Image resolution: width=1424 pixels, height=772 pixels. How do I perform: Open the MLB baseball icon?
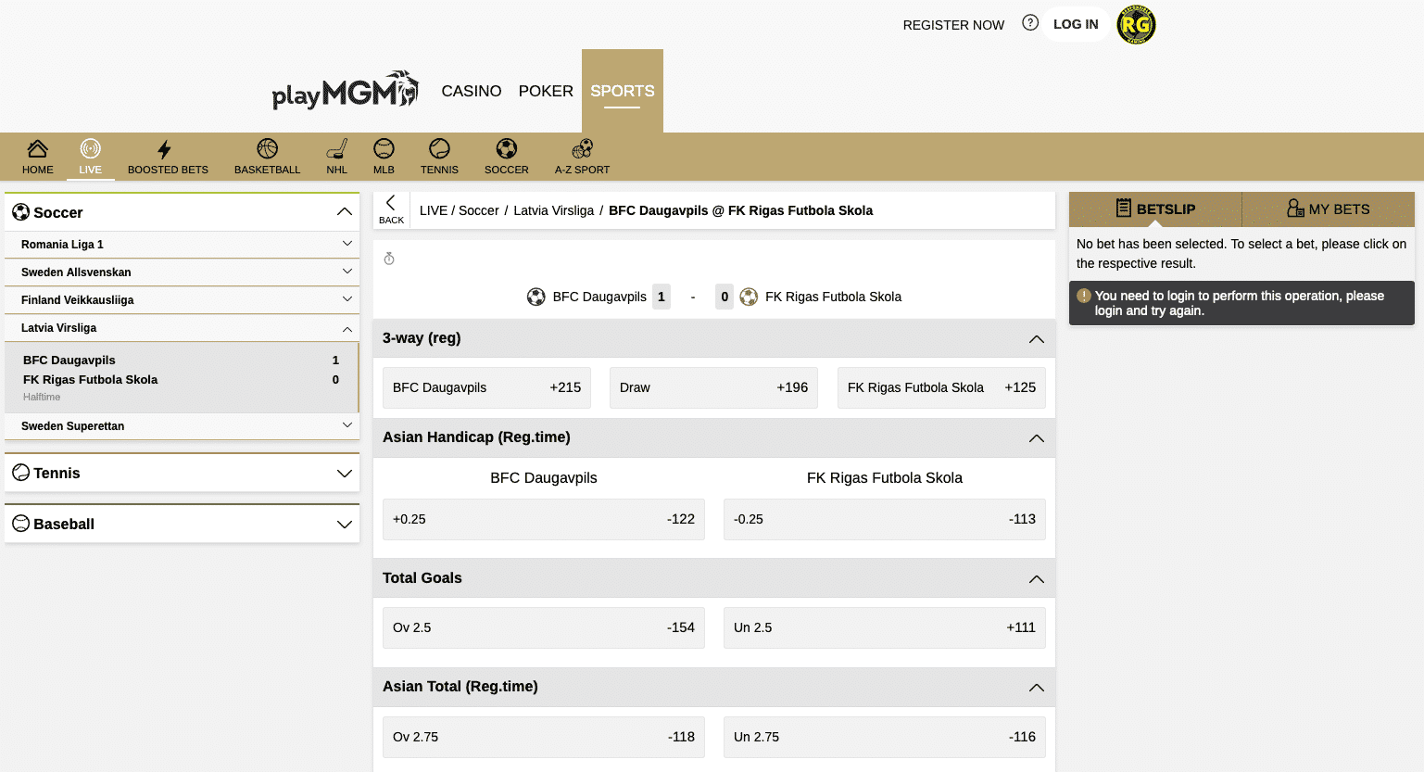coord(384,148)
